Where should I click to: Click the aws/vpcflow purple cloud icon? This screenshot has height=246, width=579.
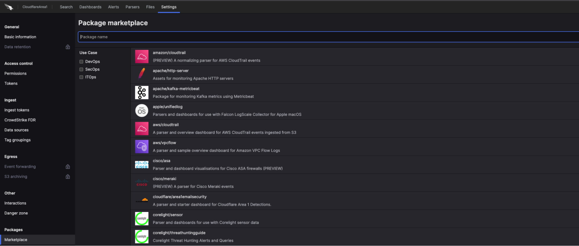coord(142,147)
